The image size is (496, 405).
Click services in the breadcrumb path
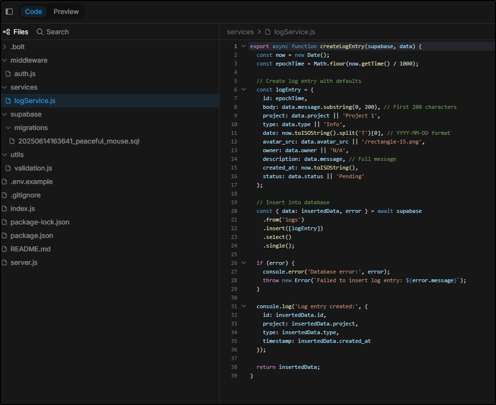(240, 32)
